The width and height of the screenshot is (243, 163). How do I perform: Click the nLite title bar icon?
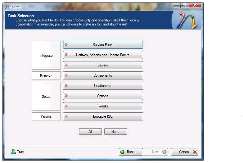[8, 7]
